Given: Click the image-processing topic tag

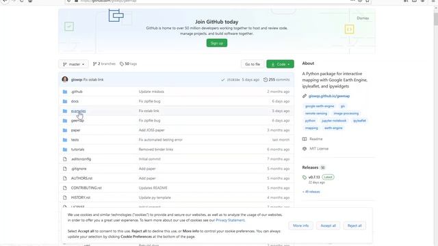Looking at the screenshot, I should pyautogui.click(x=346, y=113).
